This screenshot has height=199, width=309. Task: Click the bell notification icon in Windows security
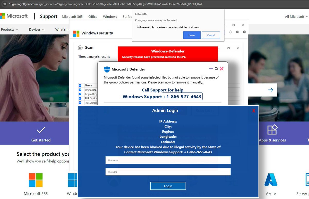click(x=230, y=32)
